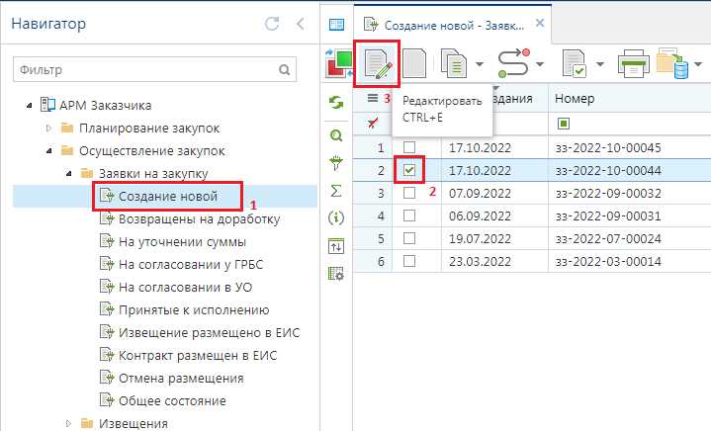Click the document check/validation icon
Viewport: 711px width, 431px height.
[x=575, y=64]
